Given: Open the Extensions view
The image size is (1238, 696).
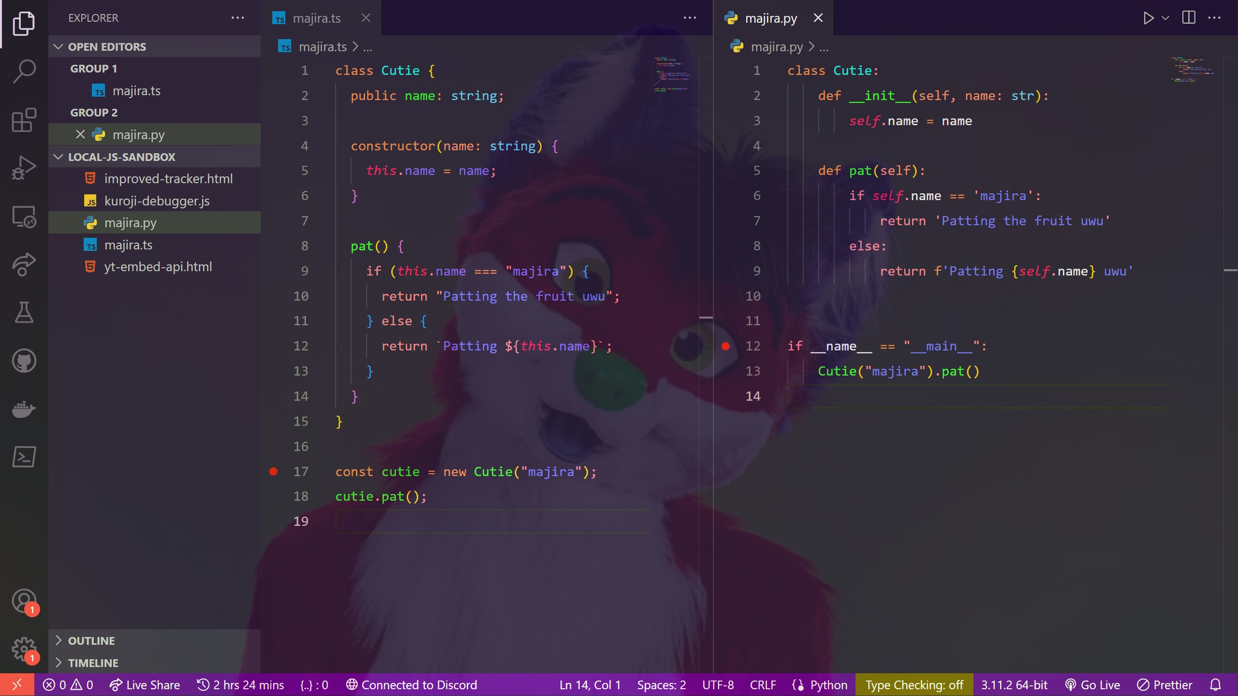Looking at the screenshot, I should click(x=23, y=120).
